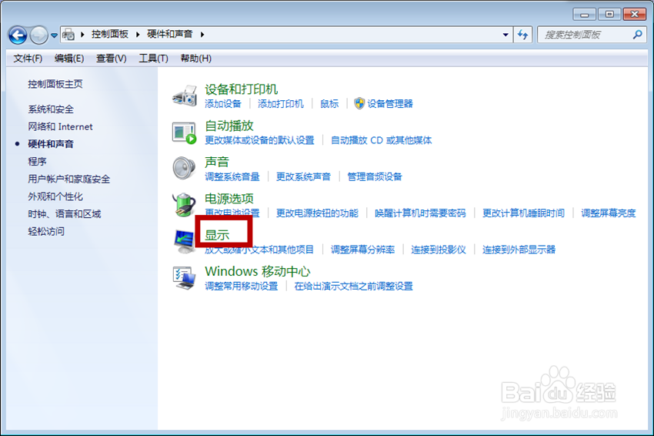
Task: Click 更改电源按钮的功能 link
Action: [x=317, y=213]
